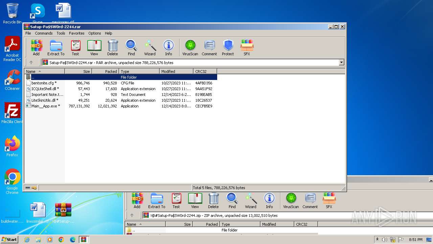This screenshot has height=244, width=433.
Task: Open the Options menu
Action: pyautogui.click(x=95, y=33)
